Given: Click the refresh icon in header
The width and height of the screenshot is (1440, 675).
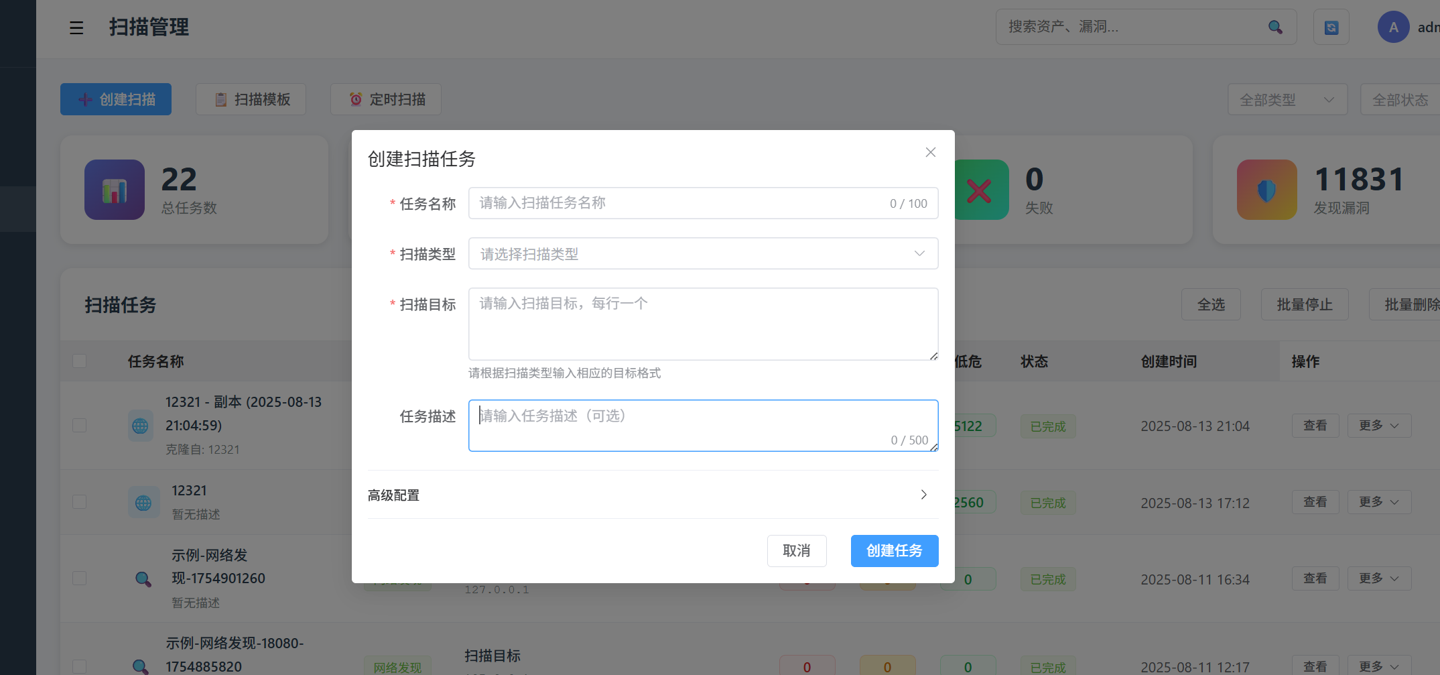Looking at the screenshot, I should pos(1331,27).
